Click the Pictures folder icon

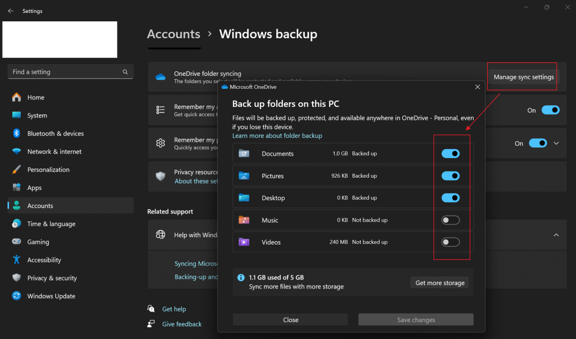point(244,176)
